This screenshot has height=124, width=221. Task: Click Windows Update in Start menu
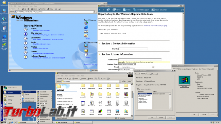point(12,88)
